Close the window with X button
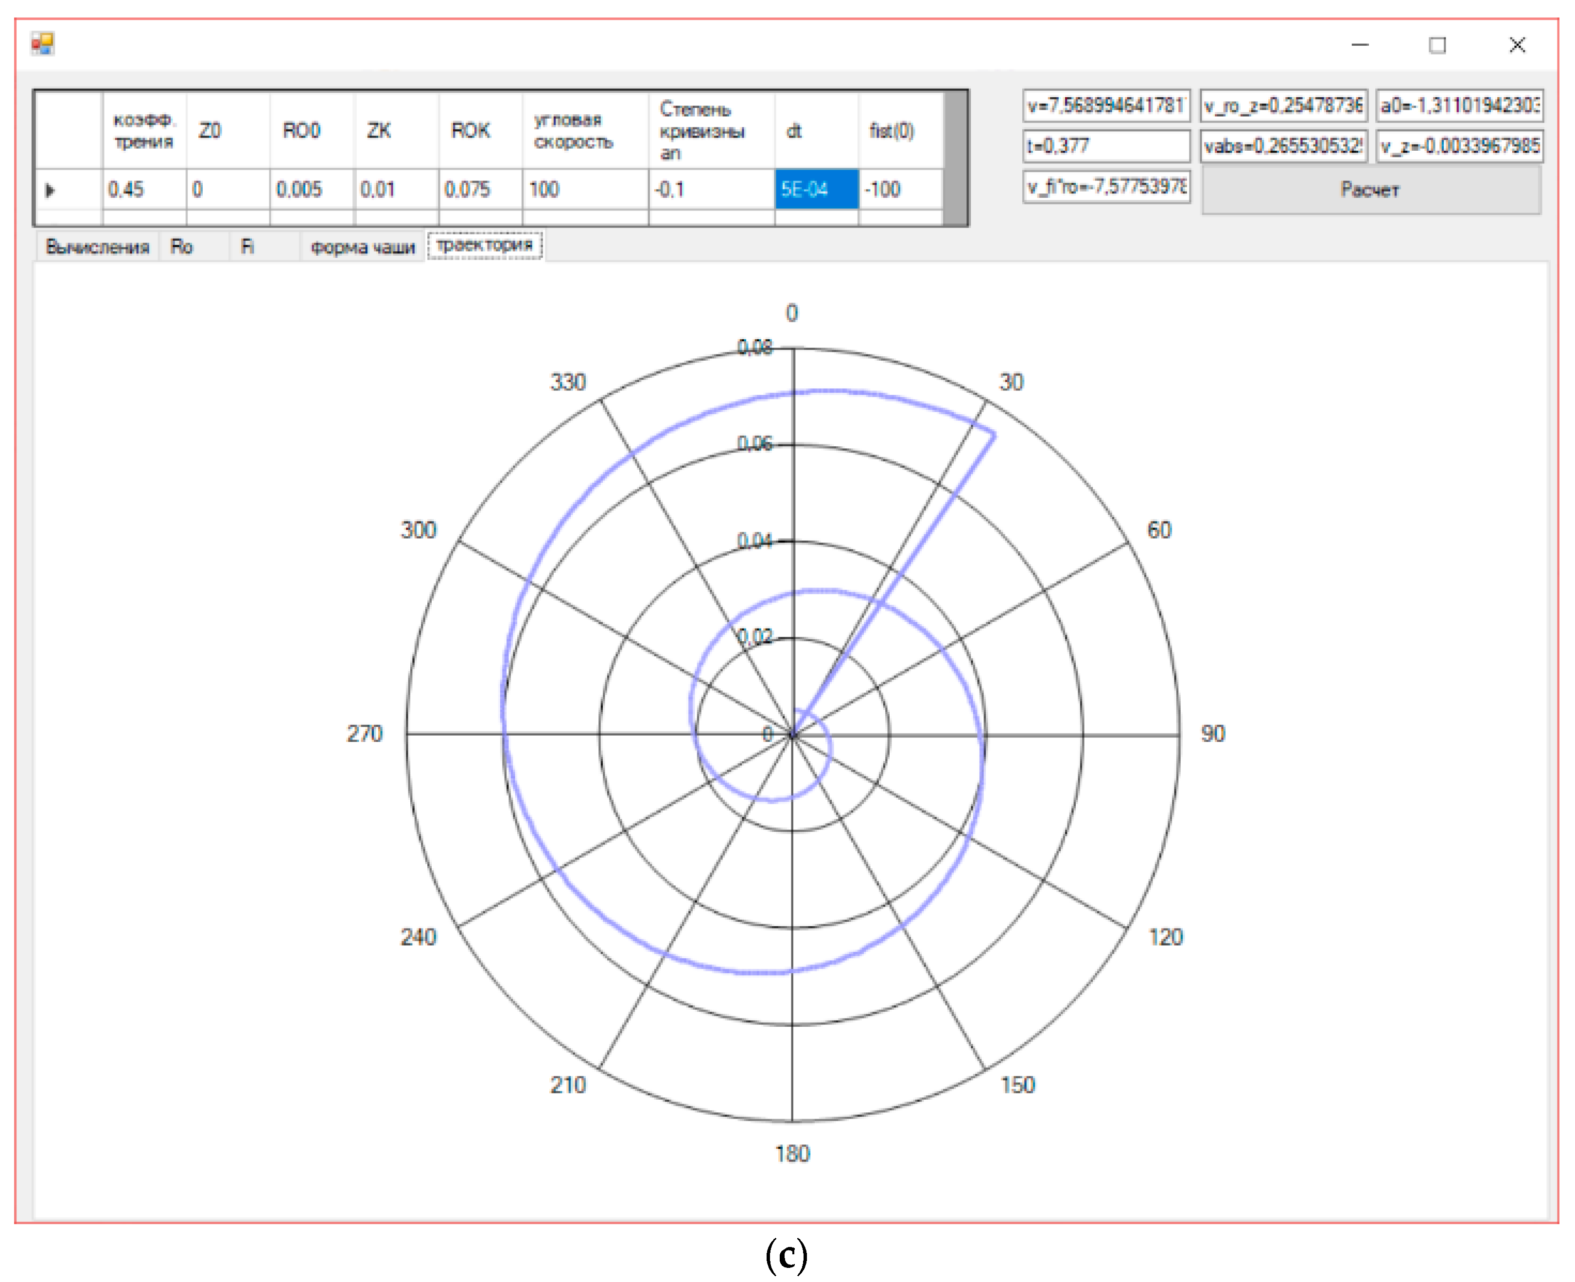The image size is (1575, 1282). pyautogui.click(x=1517, y=45)
